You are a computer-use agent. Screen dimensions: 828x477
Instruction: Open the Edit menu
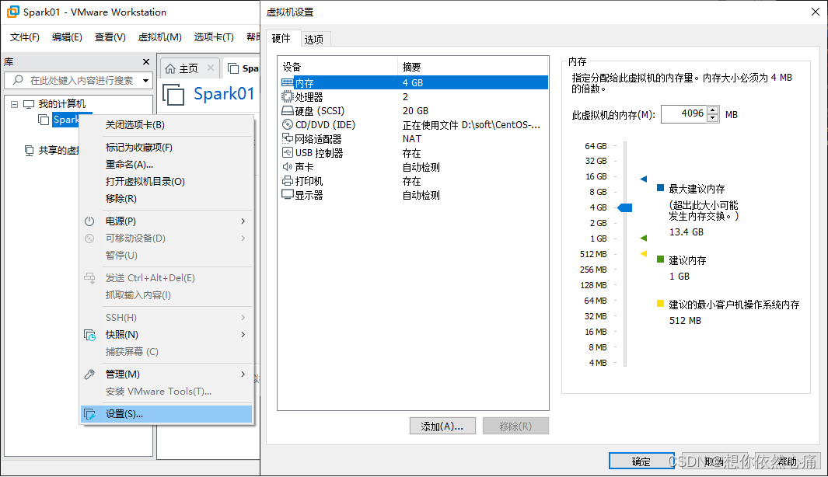coord(67,37)
